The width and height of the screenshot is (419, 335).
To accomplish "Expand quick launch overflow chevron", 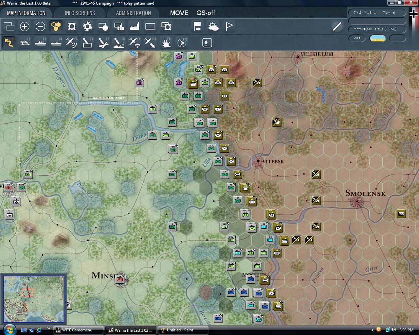I will (x=49, y=328).
